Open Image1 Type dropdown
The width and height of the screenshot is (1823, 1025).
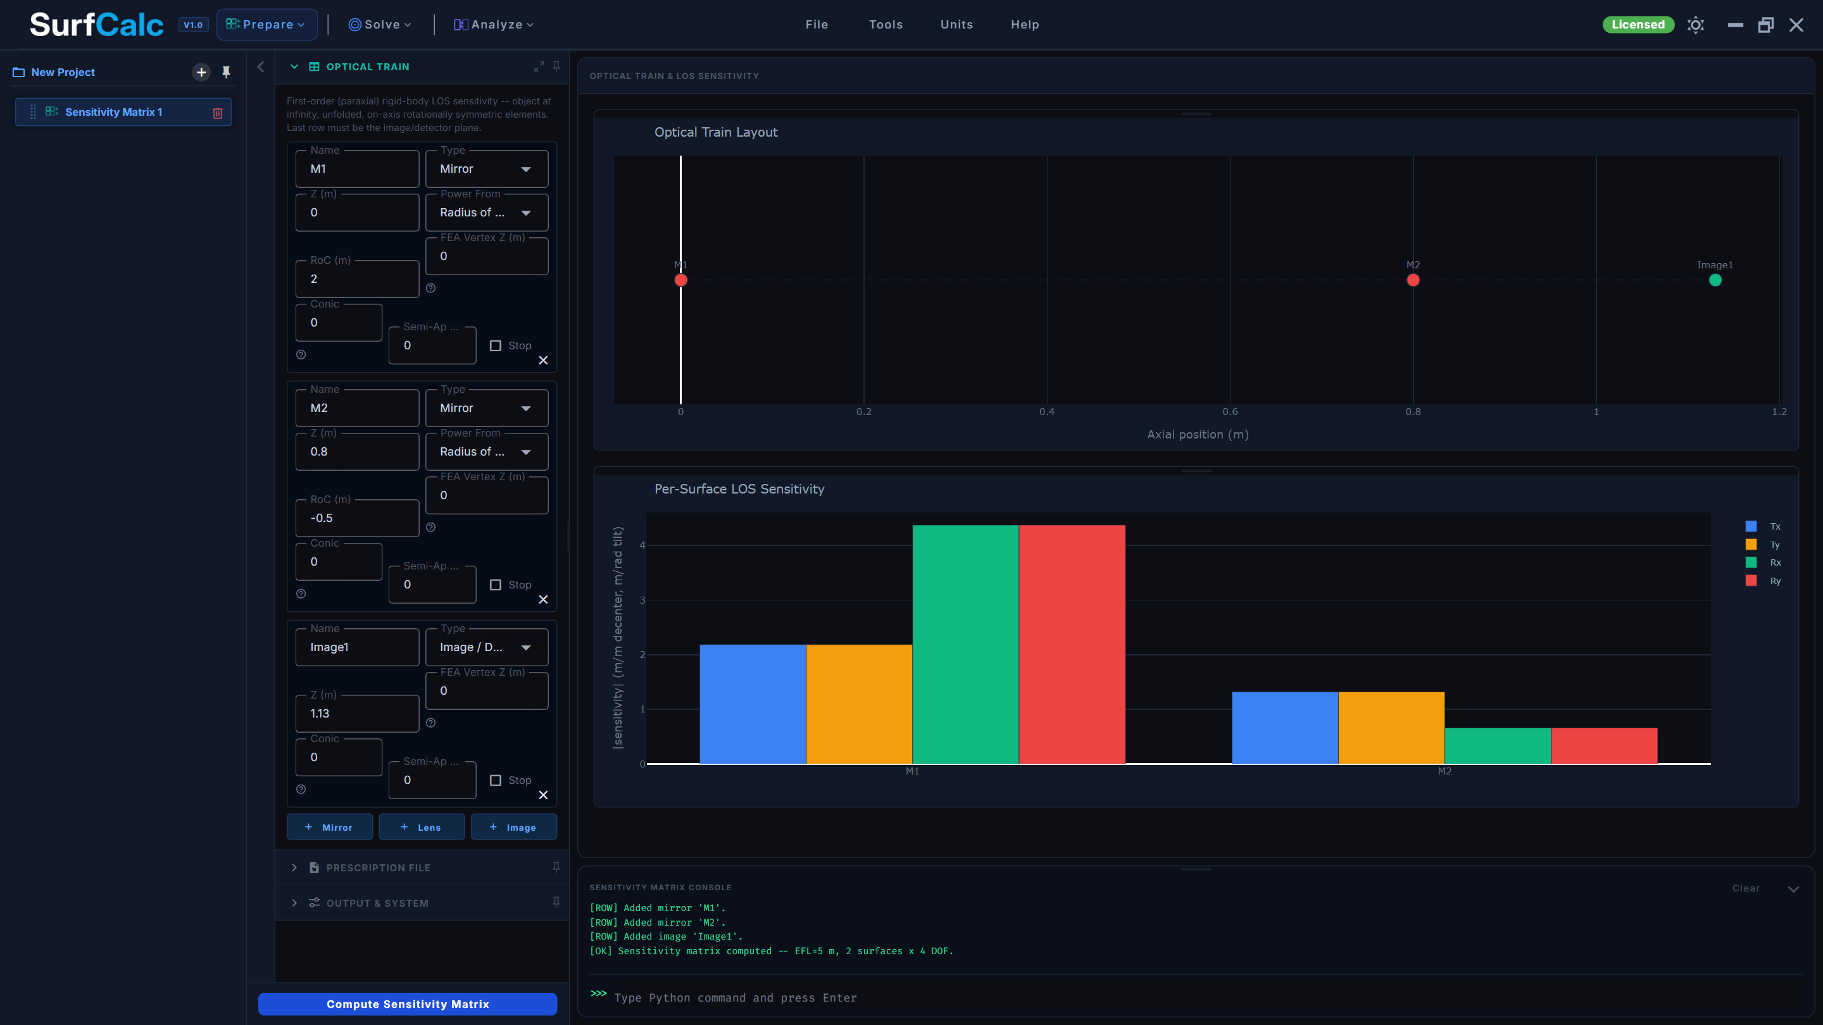coord(487,647)
